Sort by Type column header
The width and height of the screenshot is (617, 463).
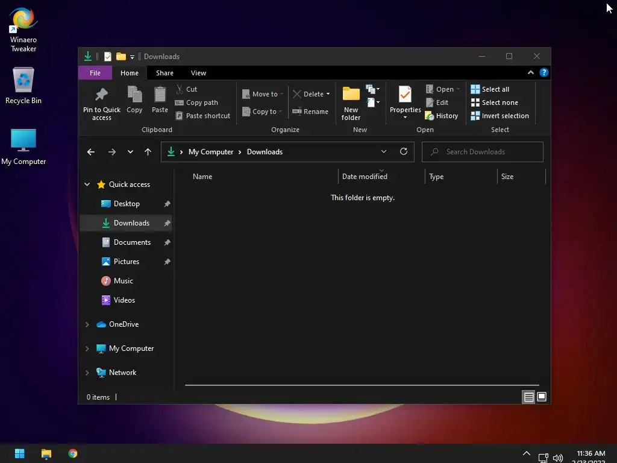tap(436, 177)
